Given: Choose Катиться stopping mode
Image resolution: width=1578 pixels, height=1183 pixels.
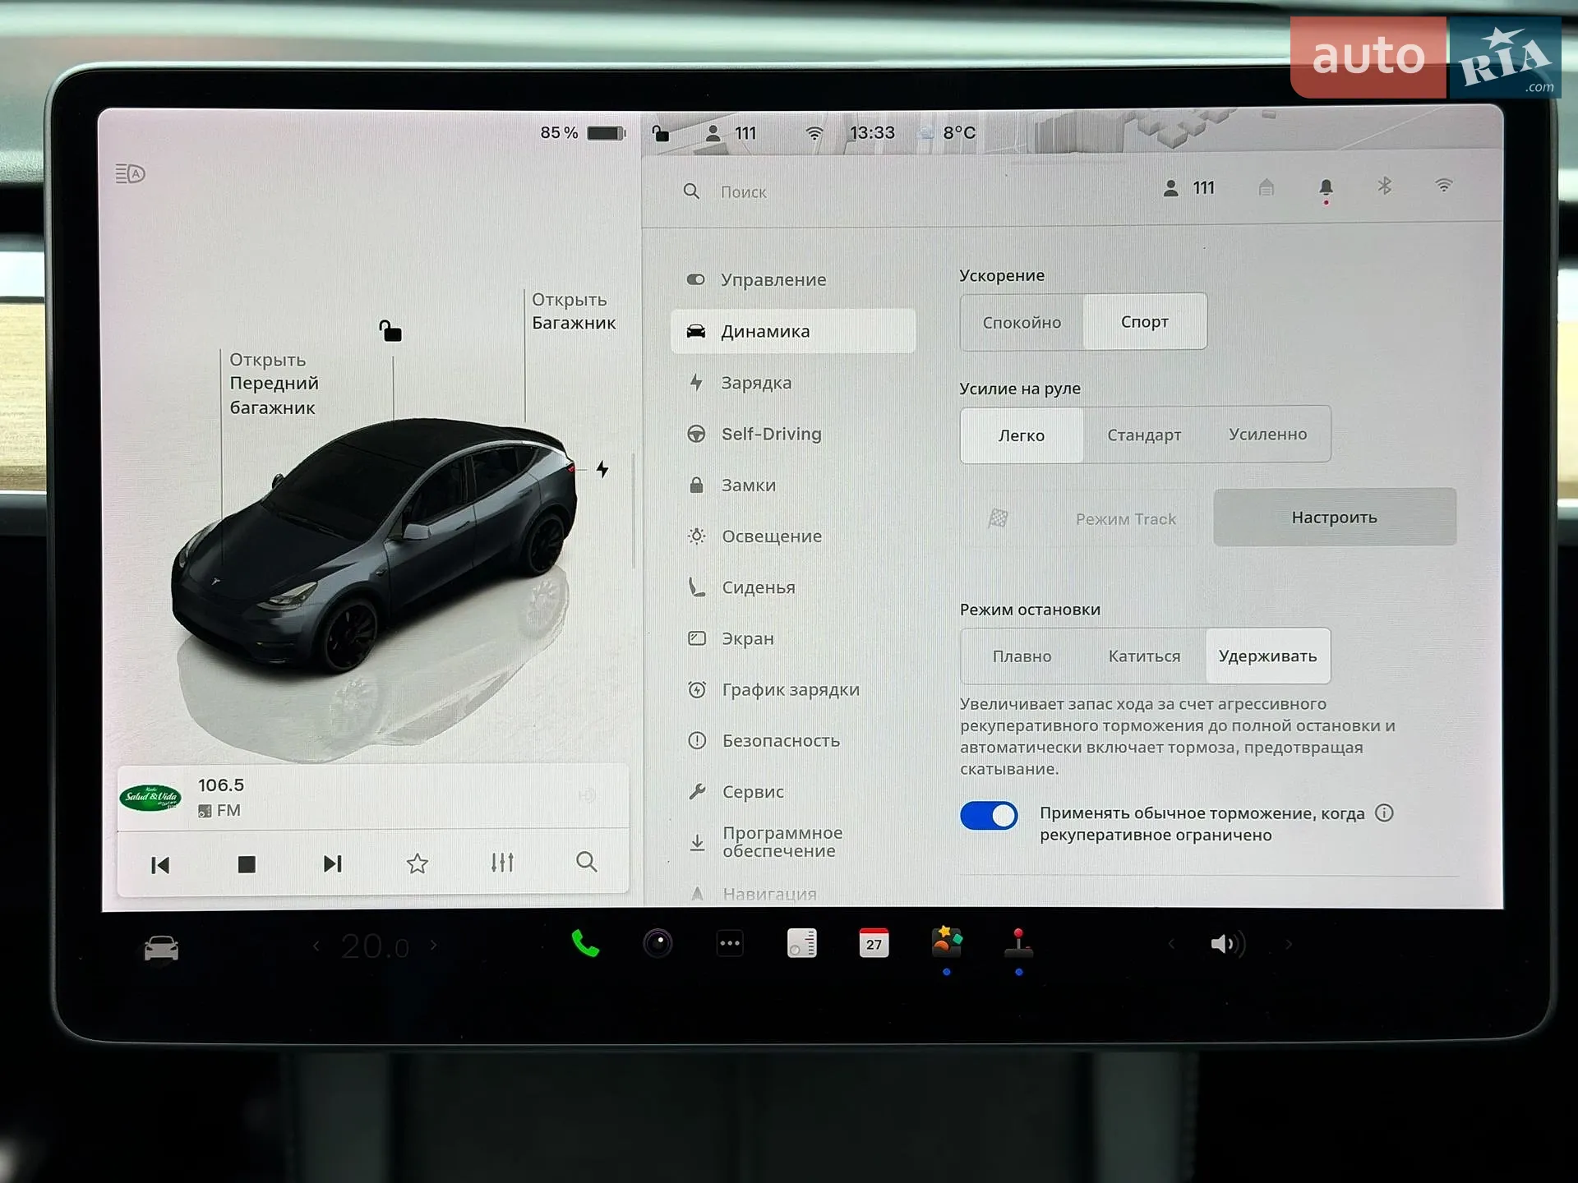Looking at the screenshot, I should (1144, 656).
